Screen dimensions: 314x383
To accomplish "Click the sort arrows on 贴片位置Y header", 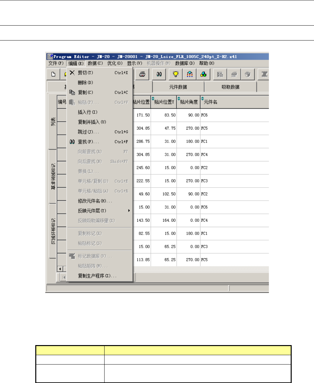I will point(153,99).
